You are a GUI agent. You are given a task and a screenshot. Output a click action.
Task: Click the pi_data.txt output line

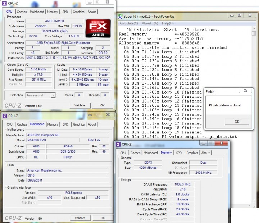click(180, 137)
